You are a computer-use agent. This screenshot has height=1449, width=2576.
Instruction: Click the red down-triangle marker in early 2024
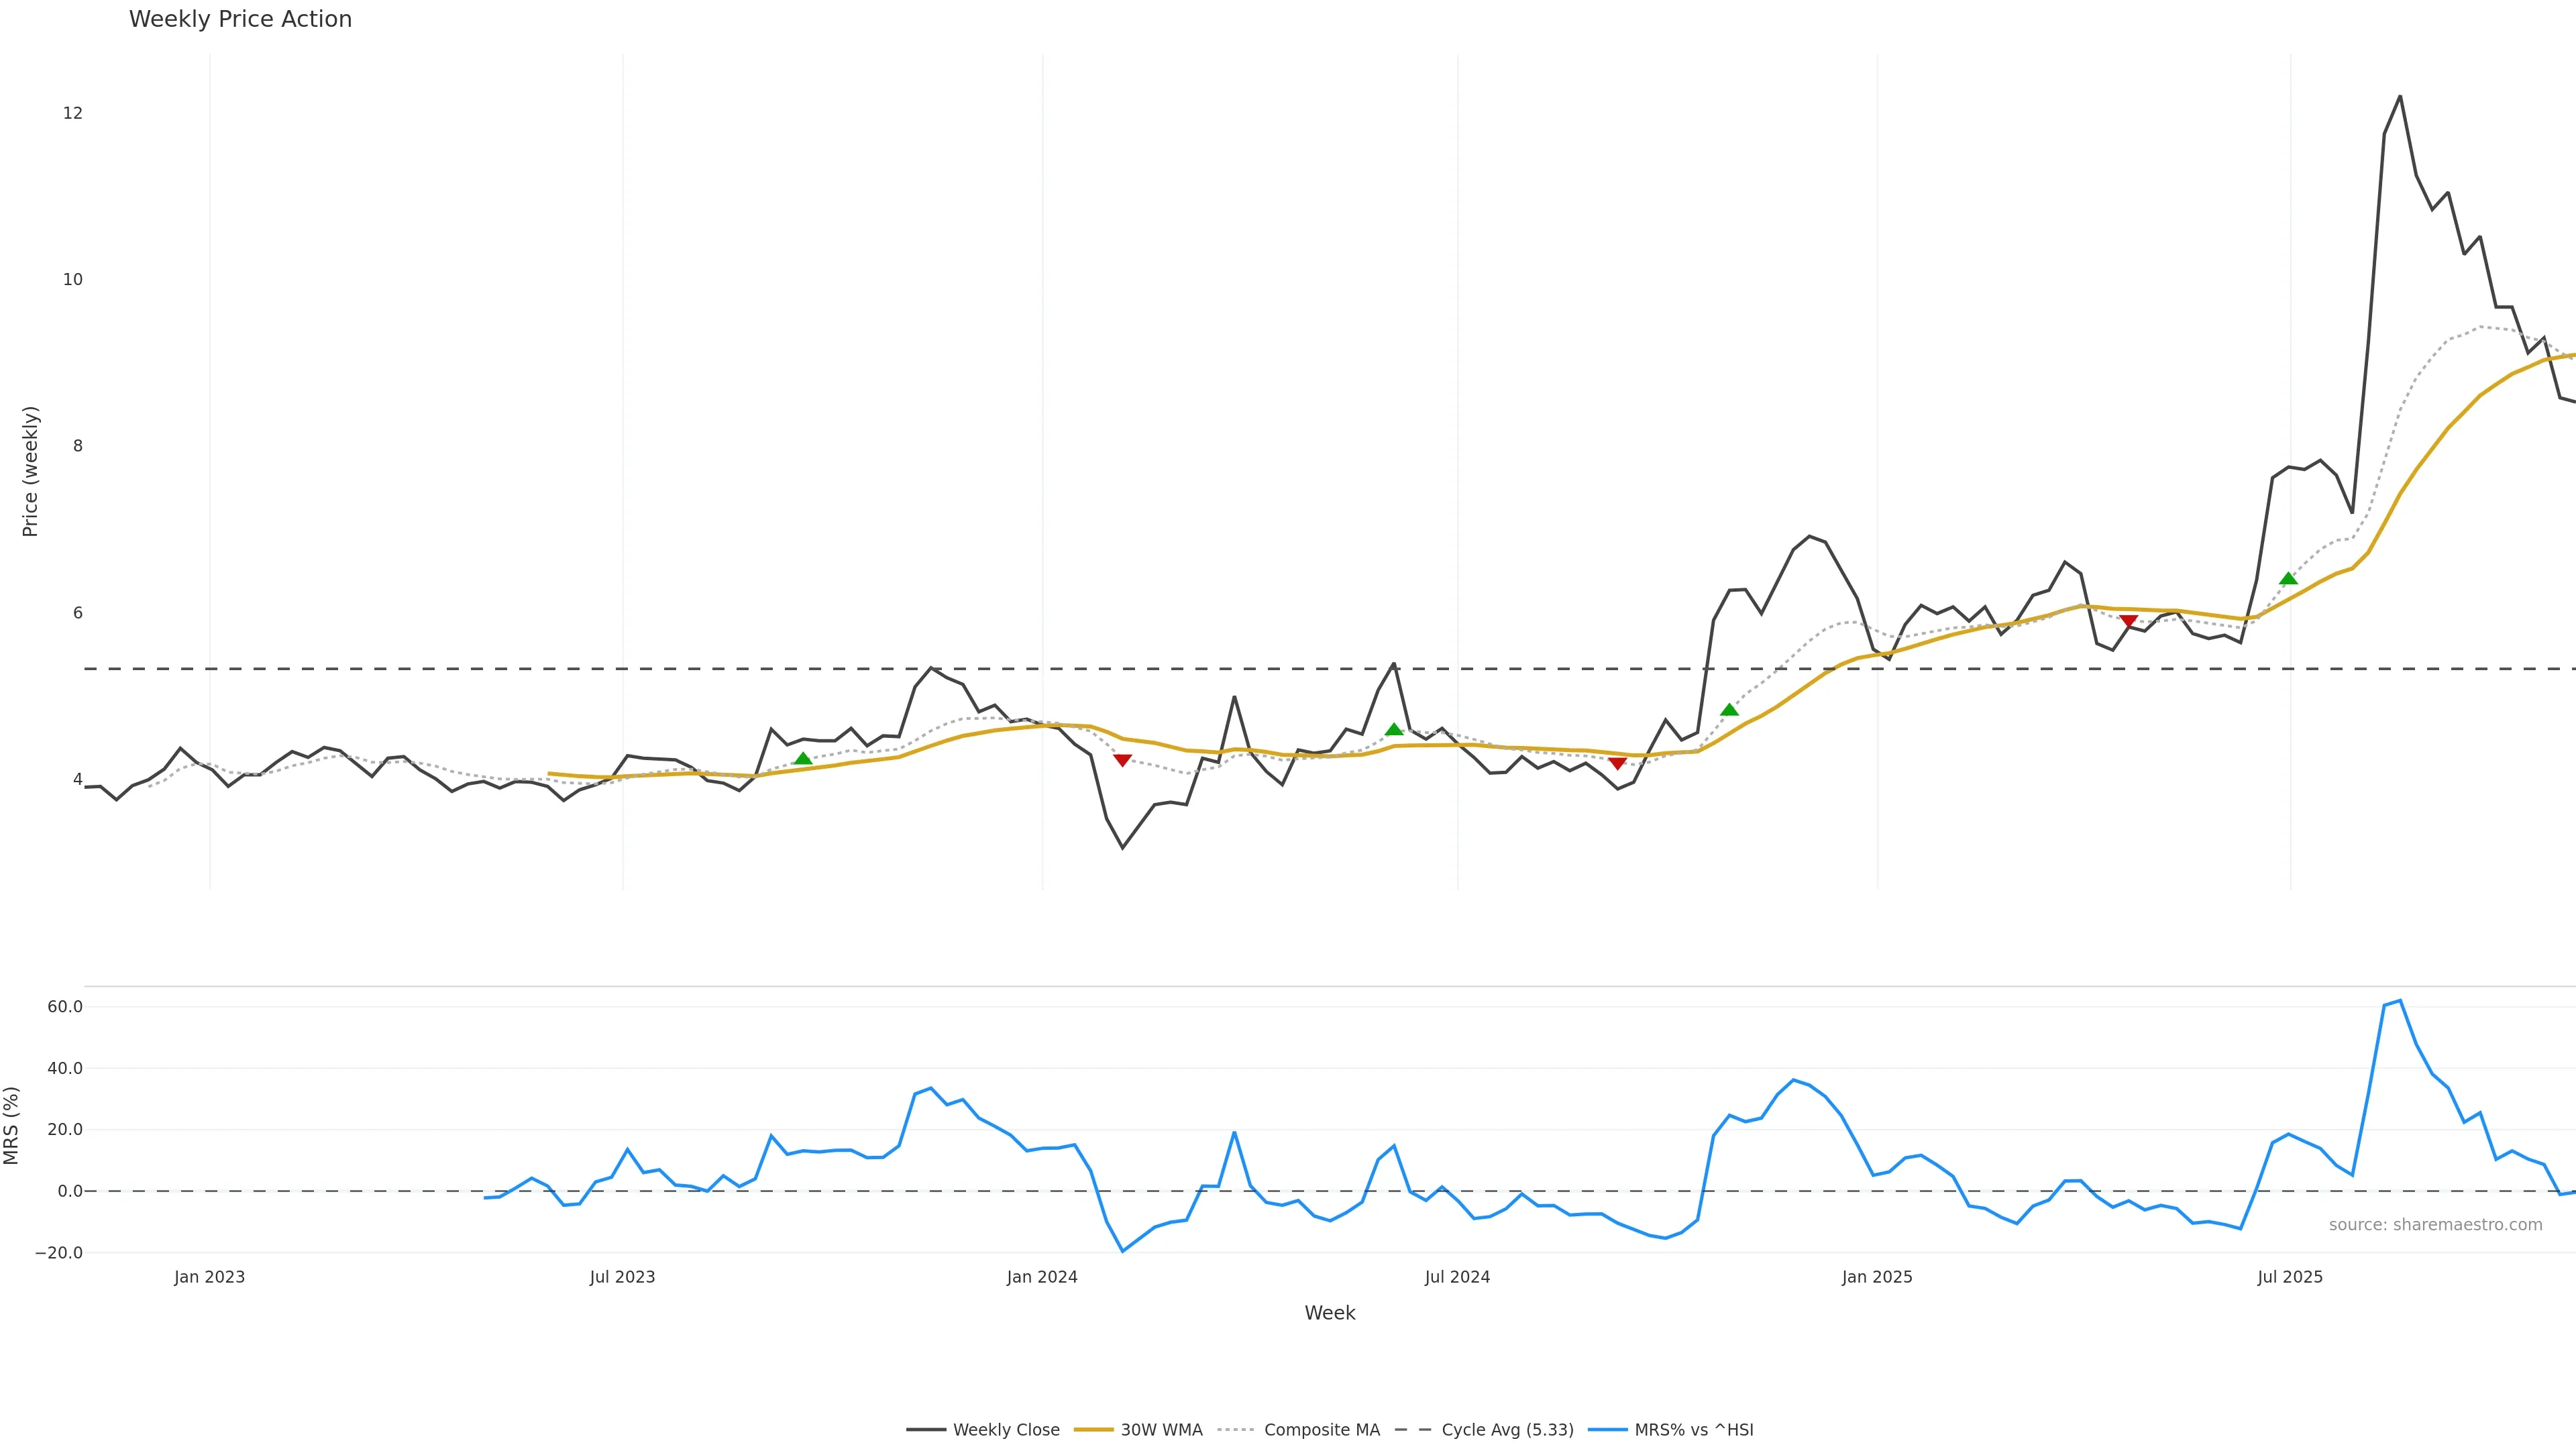point(1122,761)
